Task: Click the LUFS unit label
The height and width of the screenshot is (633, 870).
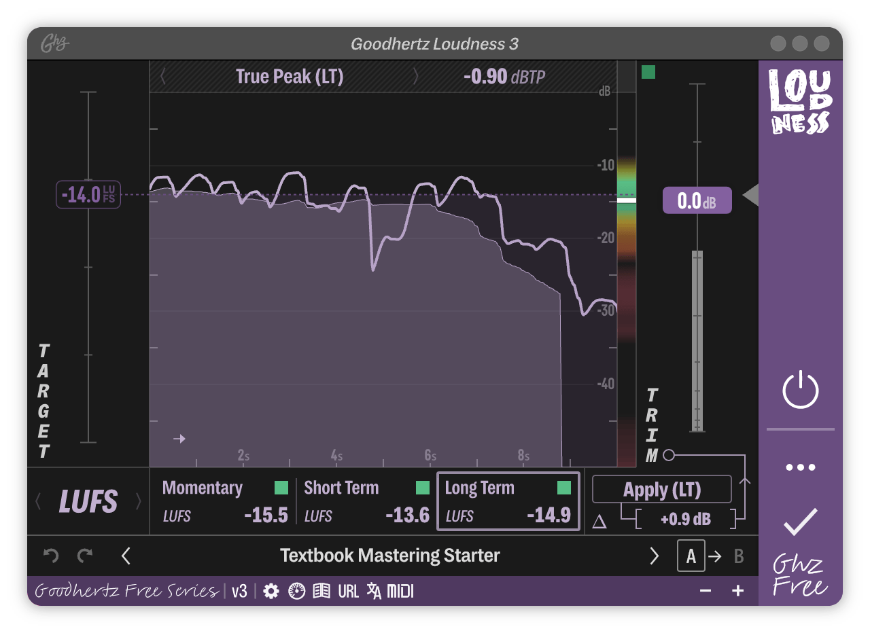Action: (x=88, y=502)
